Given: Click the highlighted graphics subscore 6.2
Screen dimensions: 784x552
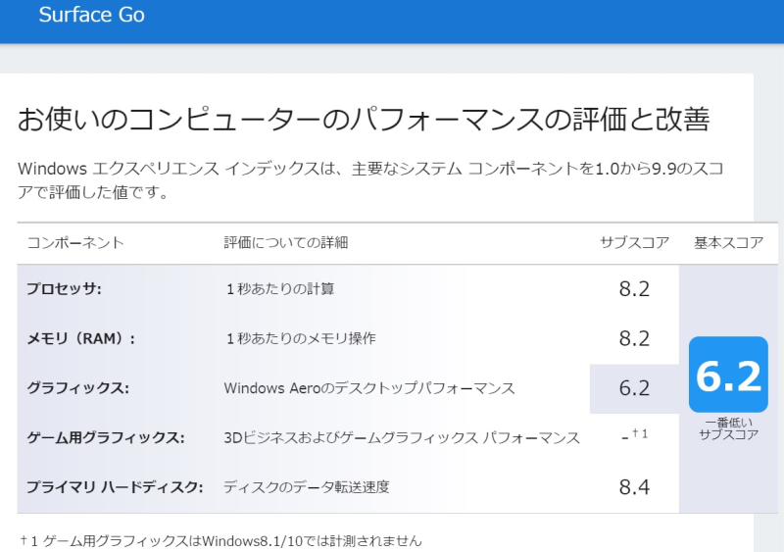Looking at the screenshot, I should click(634, 388).
